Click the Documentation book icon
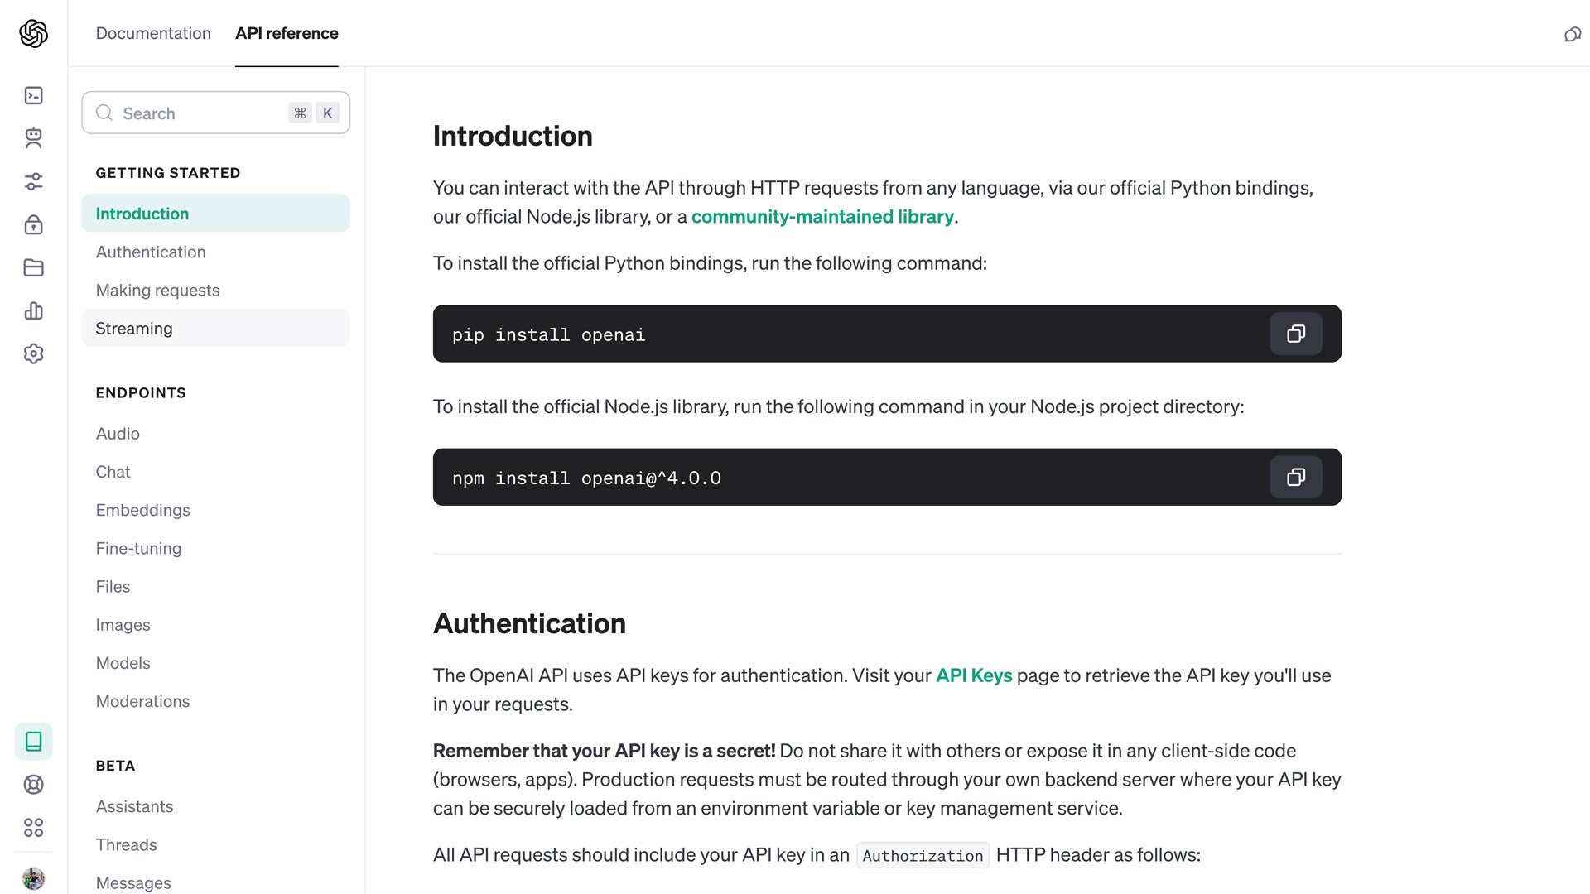Viewport: 1590px width, 894px height. click(x=33, y=742)
